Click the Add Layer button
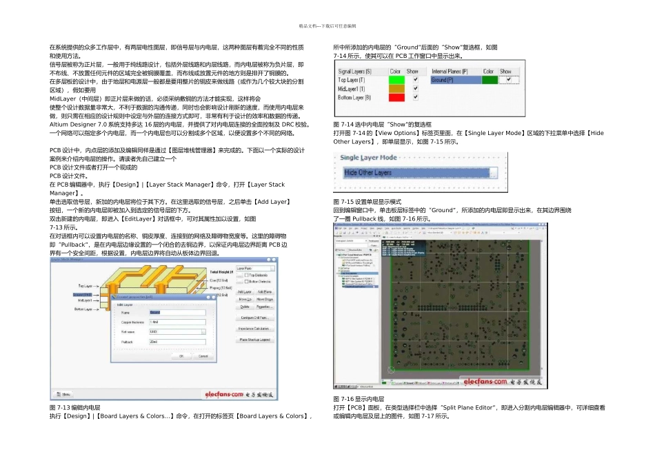 pyautogui.click(x=244, y=292)
